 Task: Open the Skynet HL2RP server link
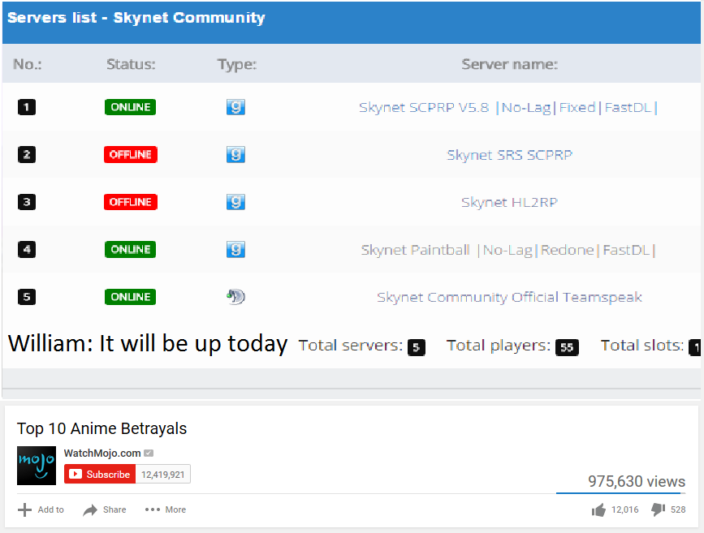click(x=509, y=202)
